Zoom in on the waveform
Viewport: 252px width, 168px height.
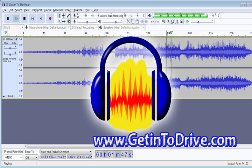click(163, 21)
